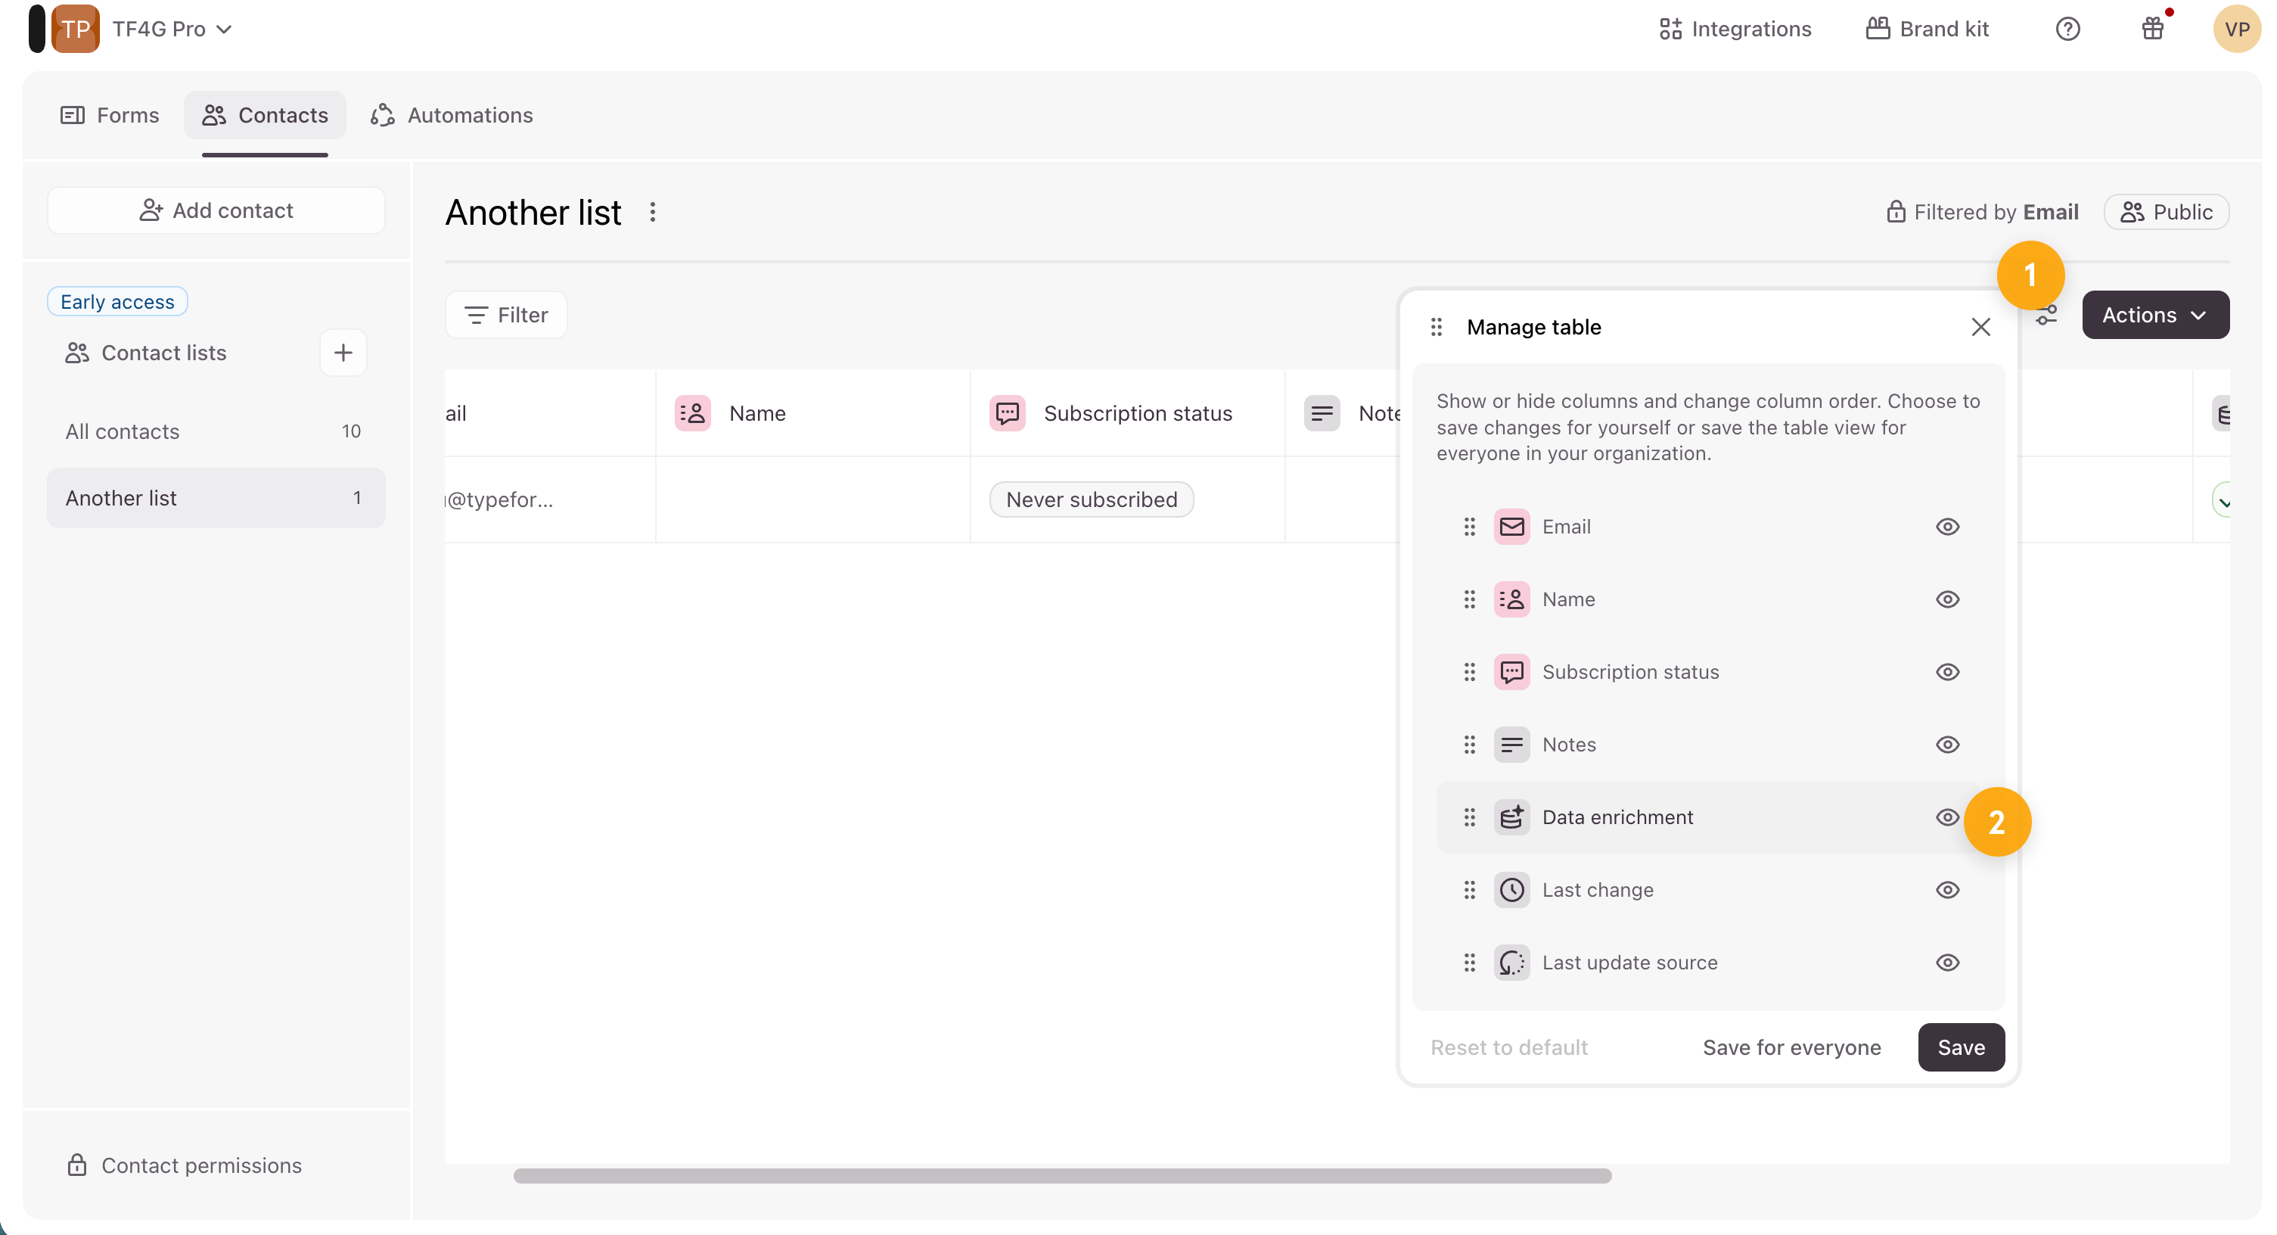Open the Public visibility selector
The width and height of the screenshot is (2277, 1235).
[x=2166, y=212]
